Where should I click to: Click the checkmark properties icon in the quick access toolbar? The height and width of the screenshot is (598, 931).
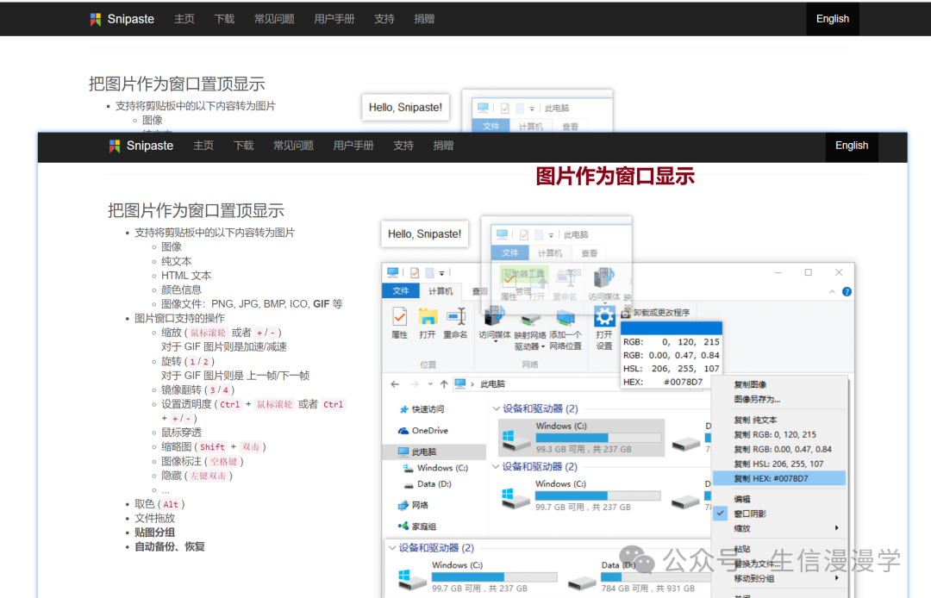415,273
